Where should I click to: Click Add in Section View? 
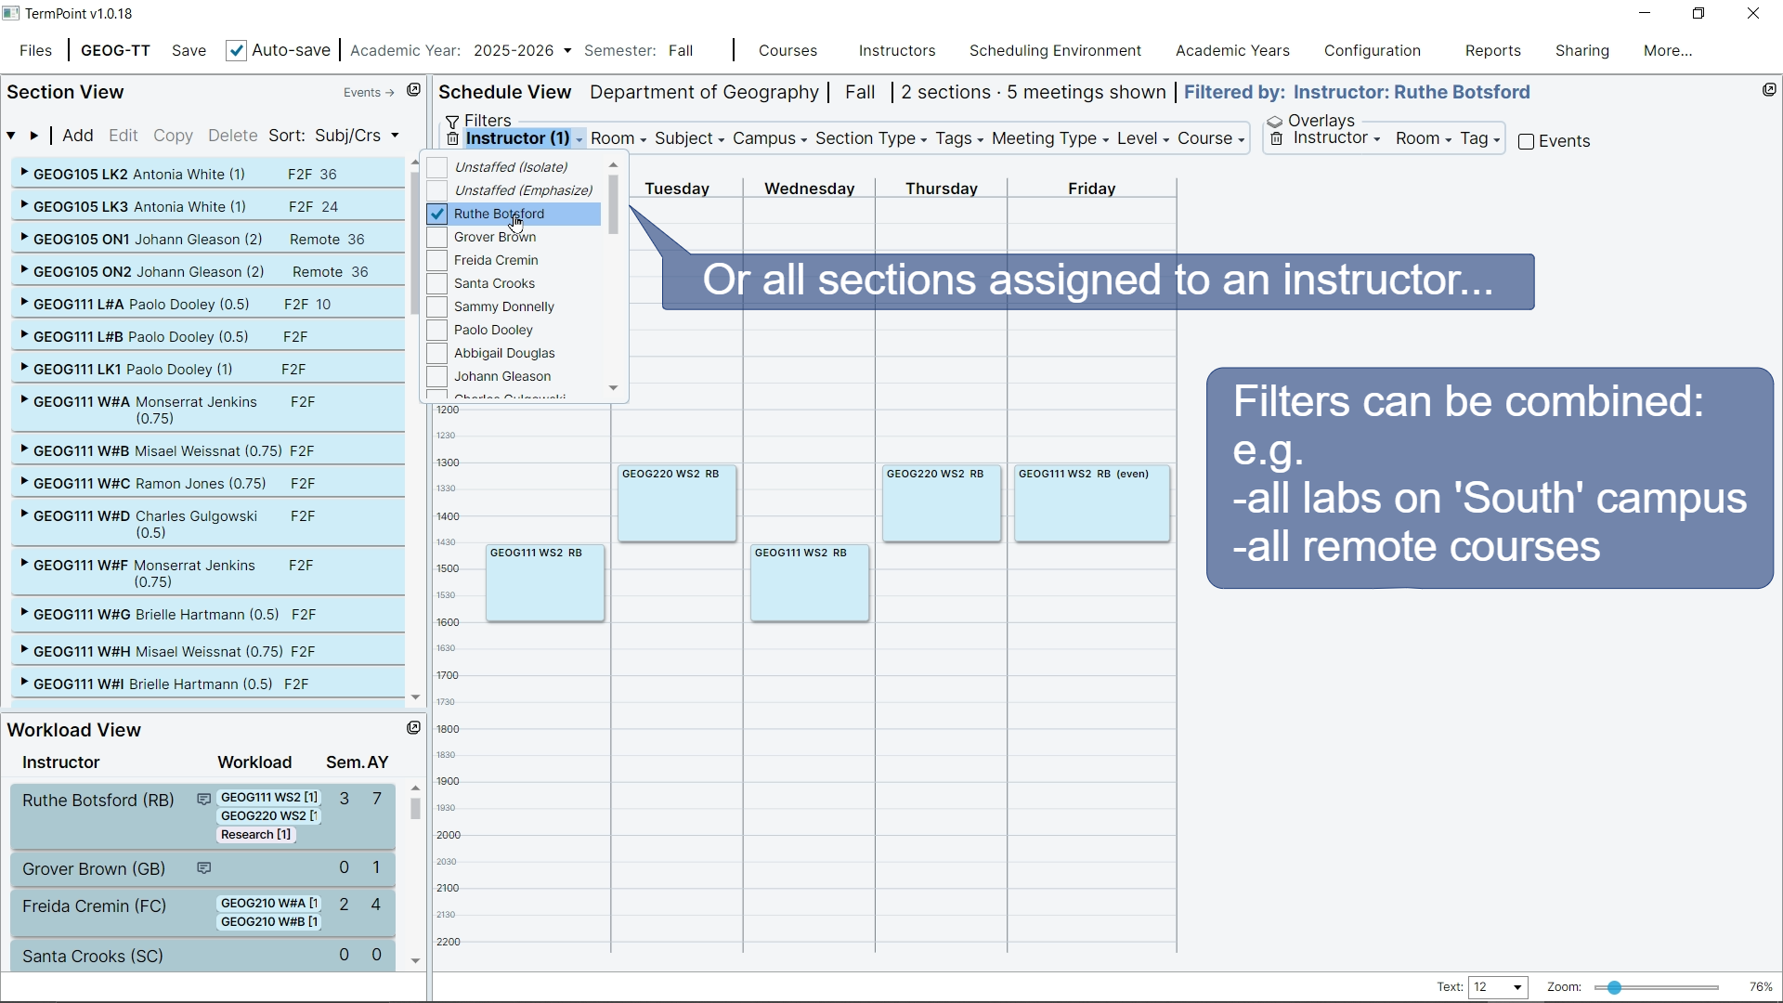[x=78, y=136]
